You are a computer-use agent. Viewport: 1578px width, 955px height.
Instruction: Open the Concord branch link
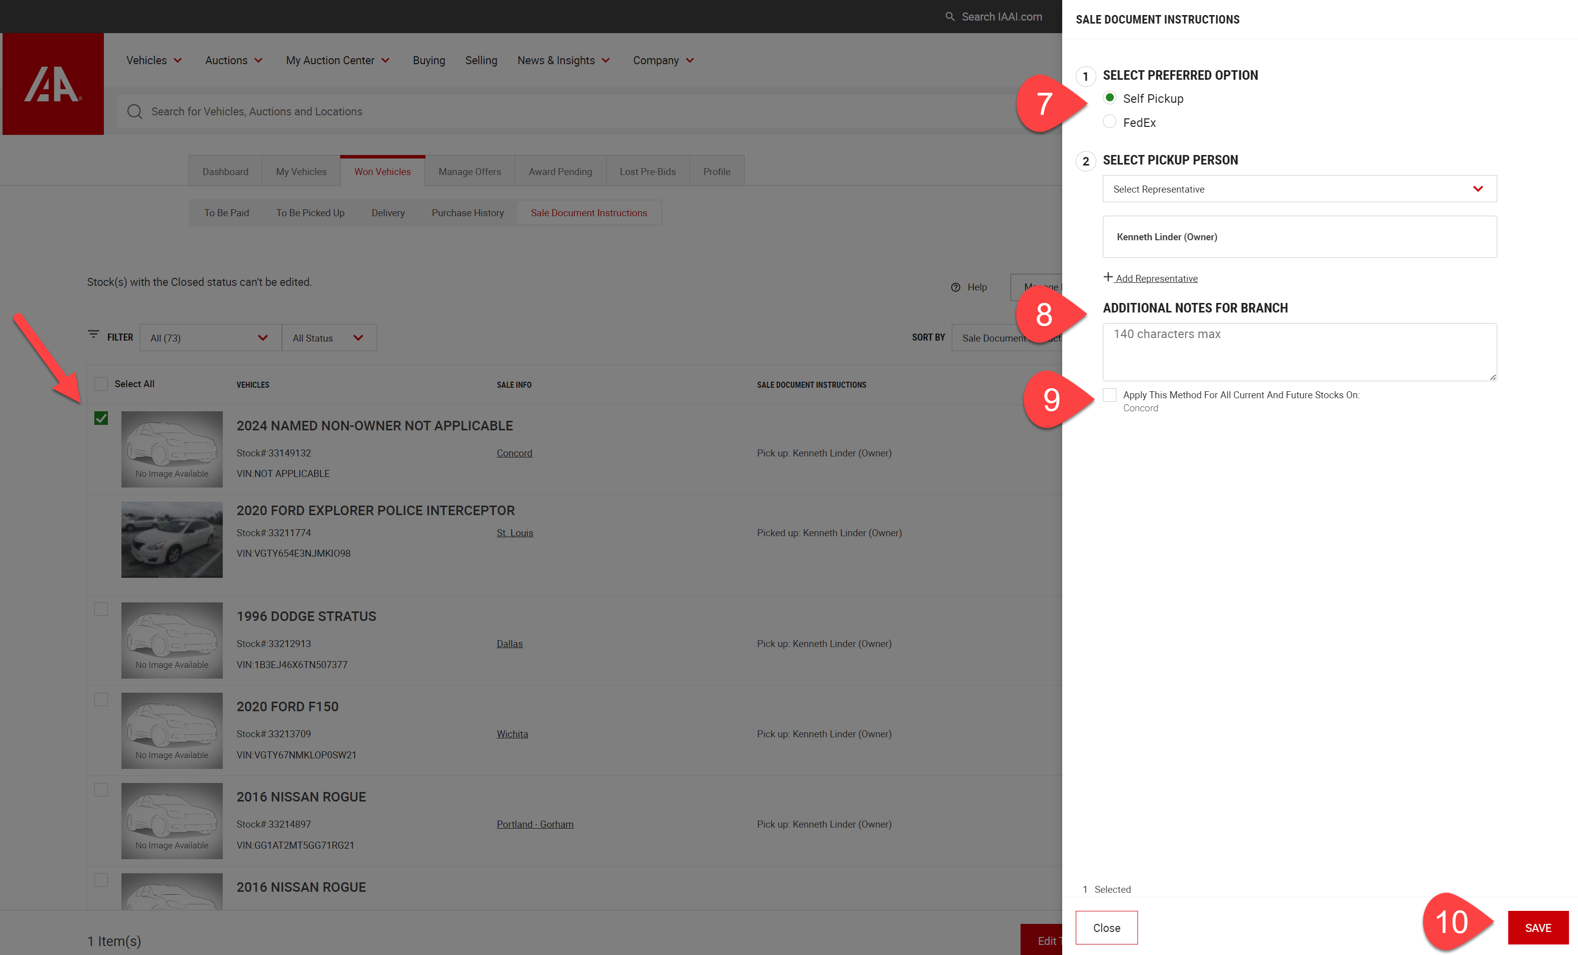[514, 453]
